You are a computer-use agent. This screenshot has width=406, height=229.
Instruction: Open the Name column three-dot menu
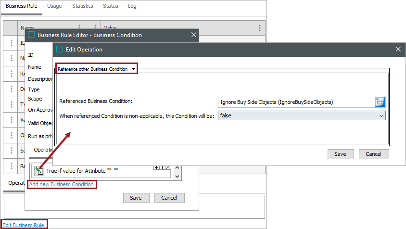tap(79, 28)
